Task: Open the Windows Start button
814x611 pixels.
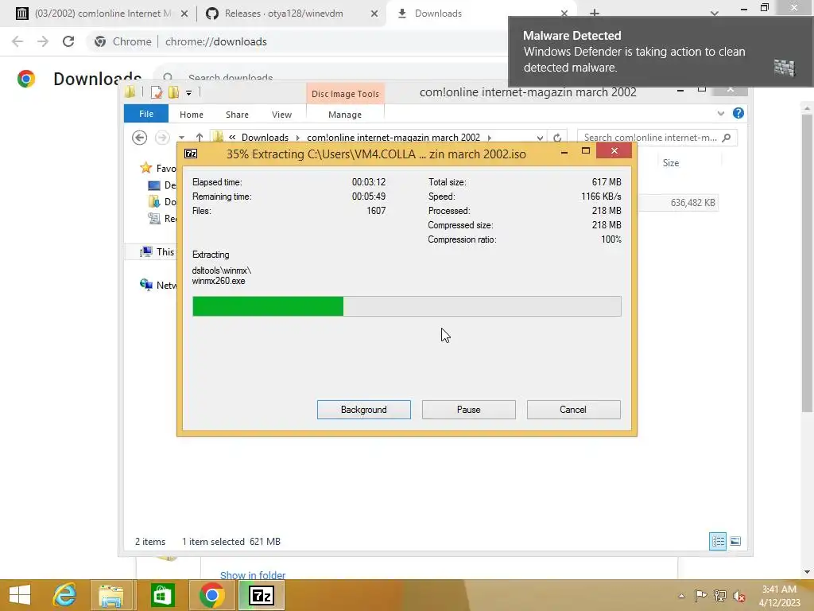Action: pos(20,595)
